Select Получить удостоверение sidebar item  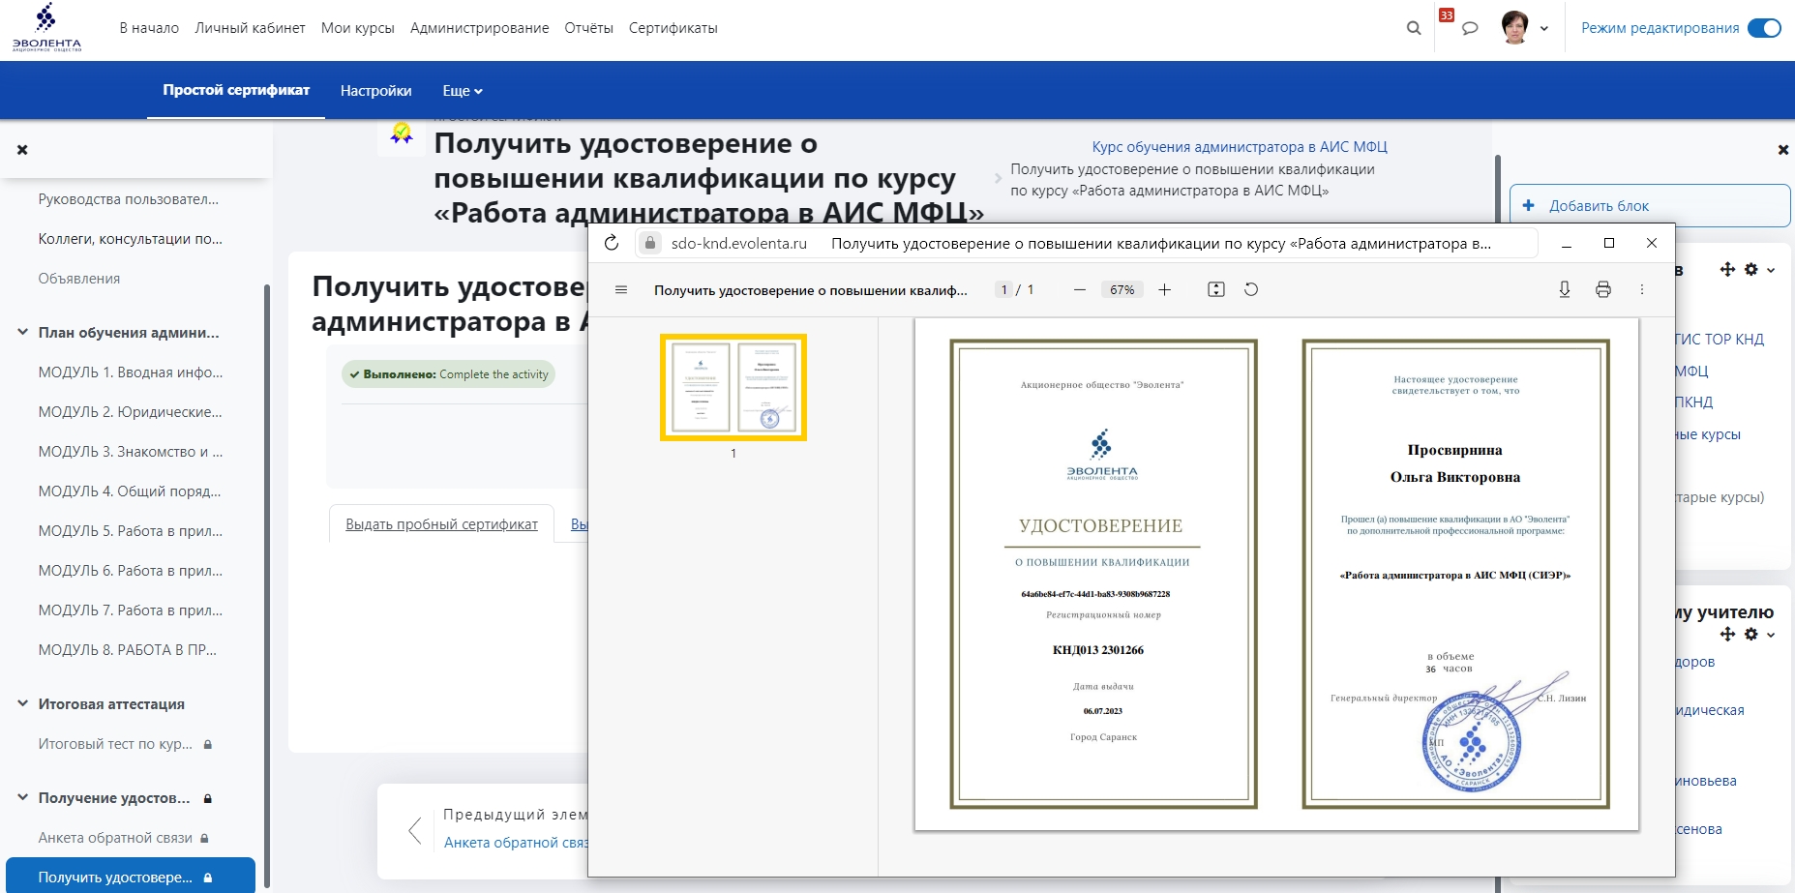[131, 878]
